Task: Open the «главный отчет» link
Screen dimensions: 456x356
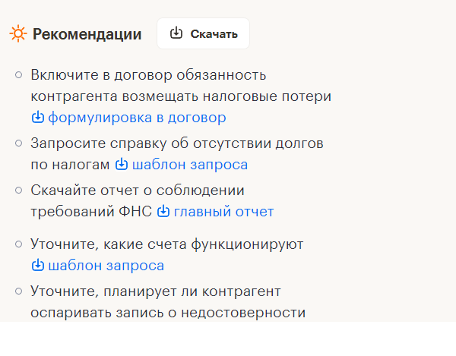Action: (x=223, y=212)
